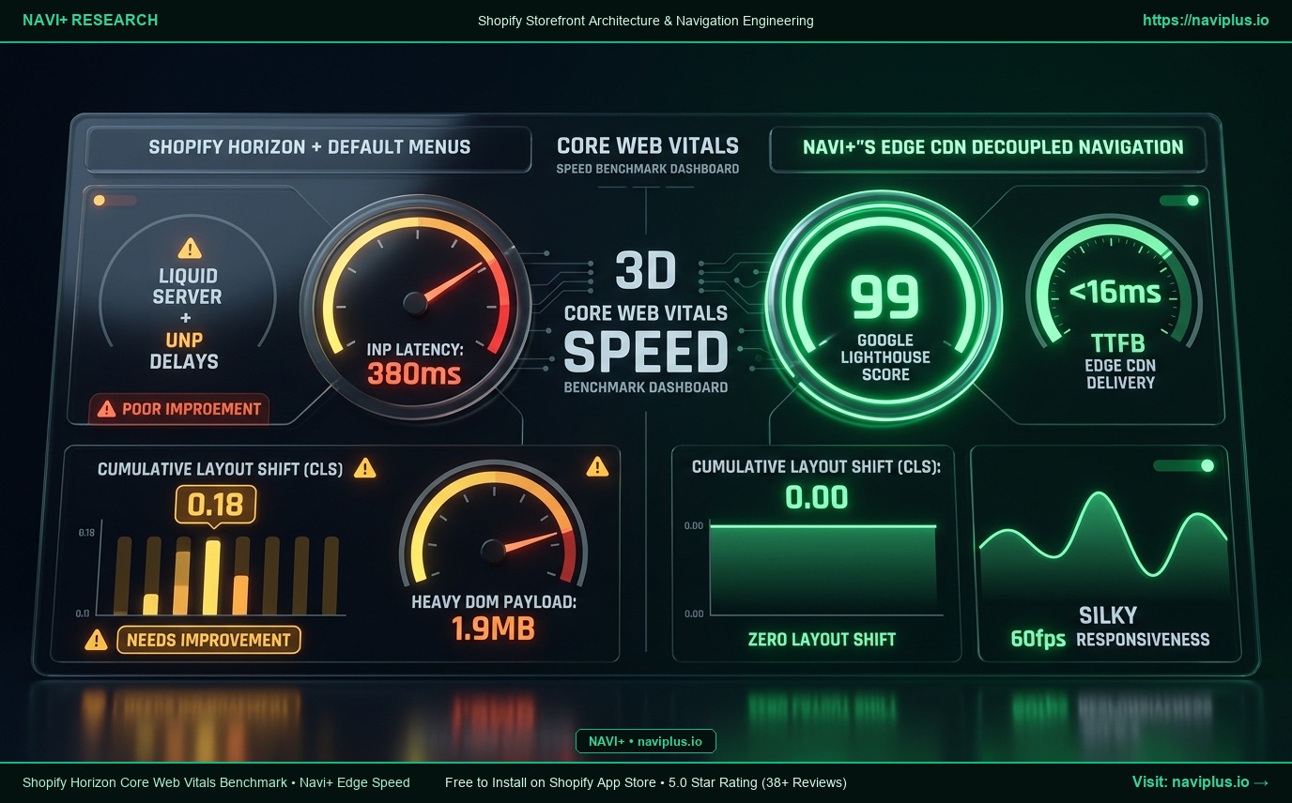Click the 0.18 value callout above the bars
Image resolution: width=1292 pixels, height=803 pixels.
coord(215,505)
